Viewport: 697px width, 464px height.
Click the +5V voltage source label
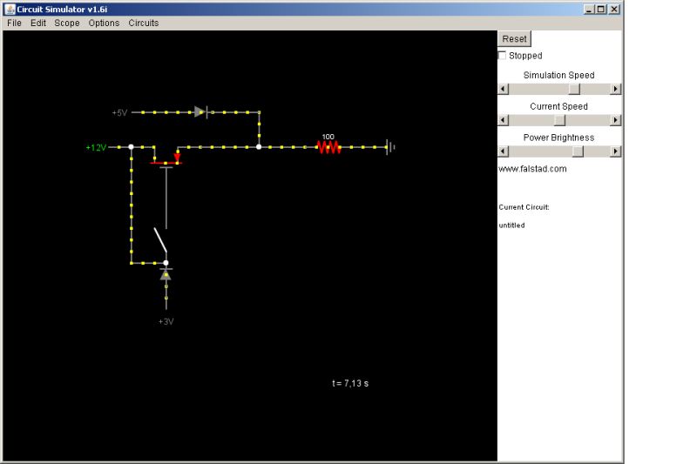[x=119, y=113]
